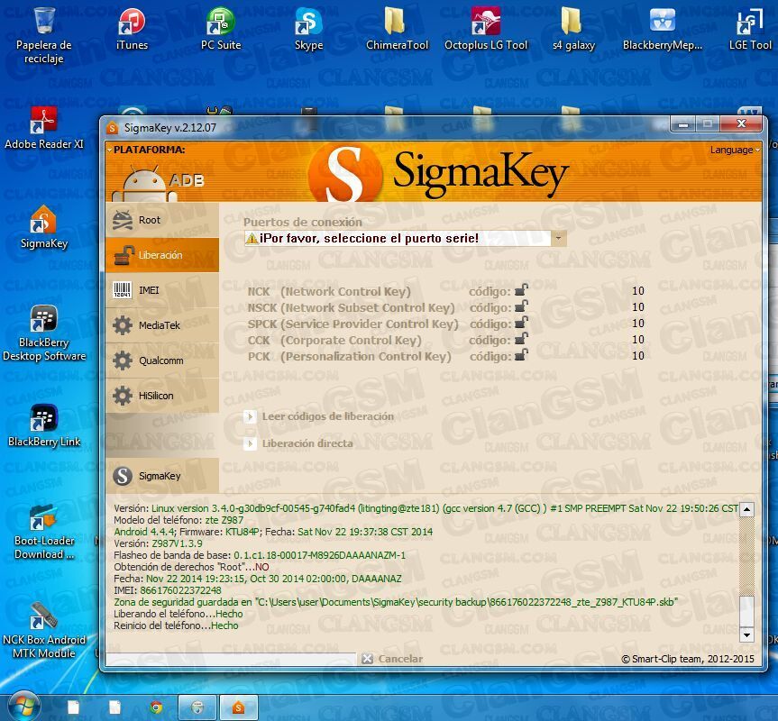Open the MediaTek tab
This screenshot has width=778, height=721.
pyautogui.click(x=161, y=325)
